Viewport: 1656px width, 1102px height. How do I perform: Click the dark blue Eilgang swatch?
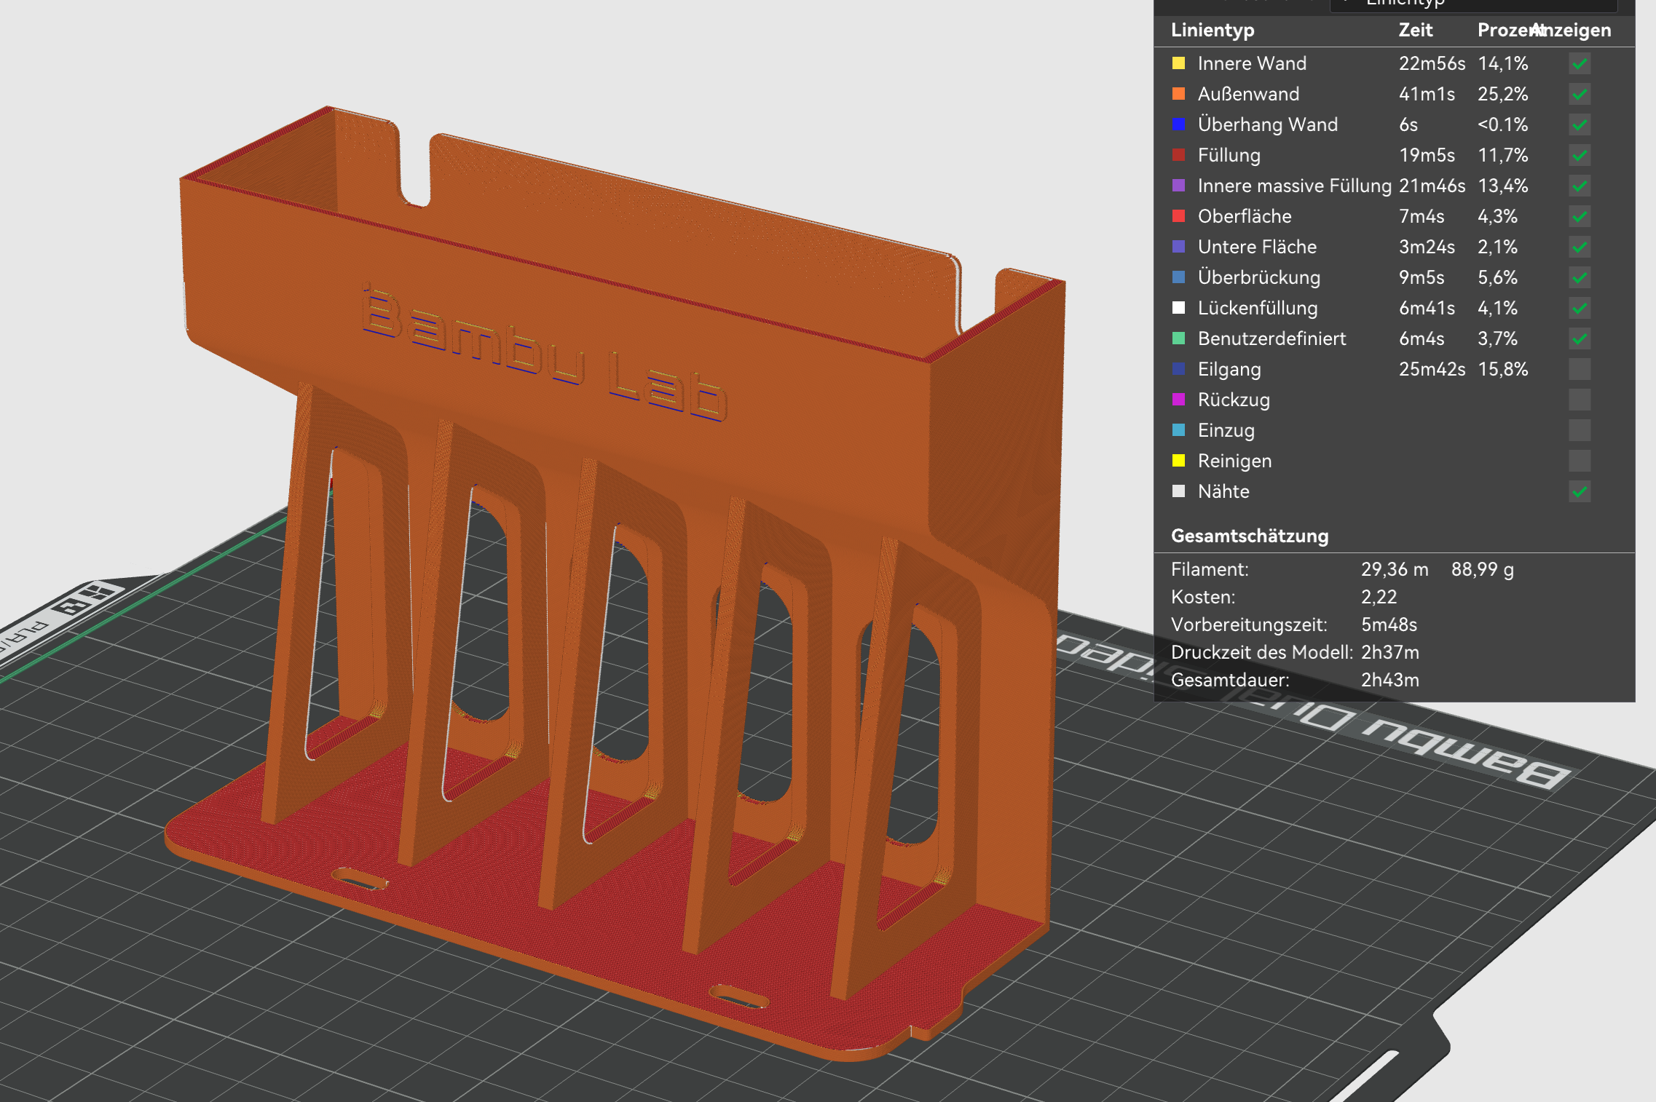click(1178, 369)
